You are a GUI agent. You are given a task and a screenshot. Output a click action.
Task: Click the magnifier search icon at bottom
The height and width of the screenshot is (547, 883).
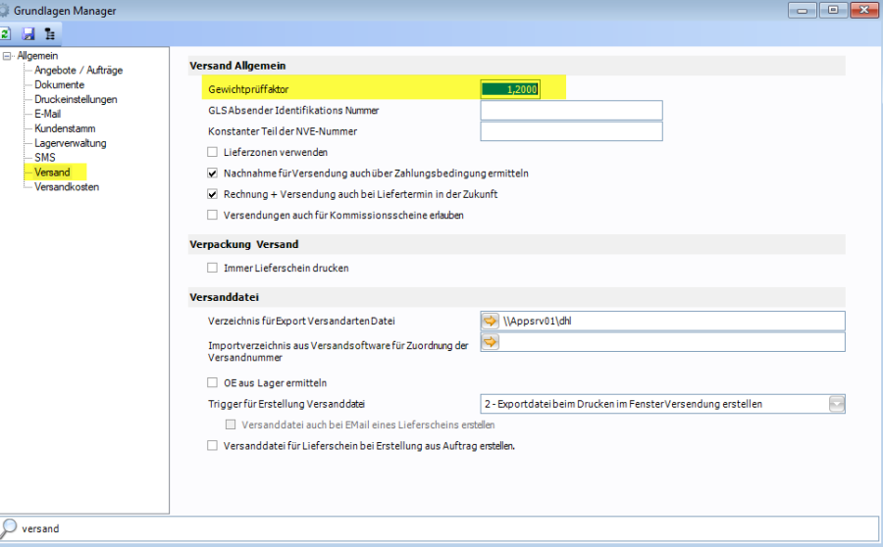pos(8,527)
